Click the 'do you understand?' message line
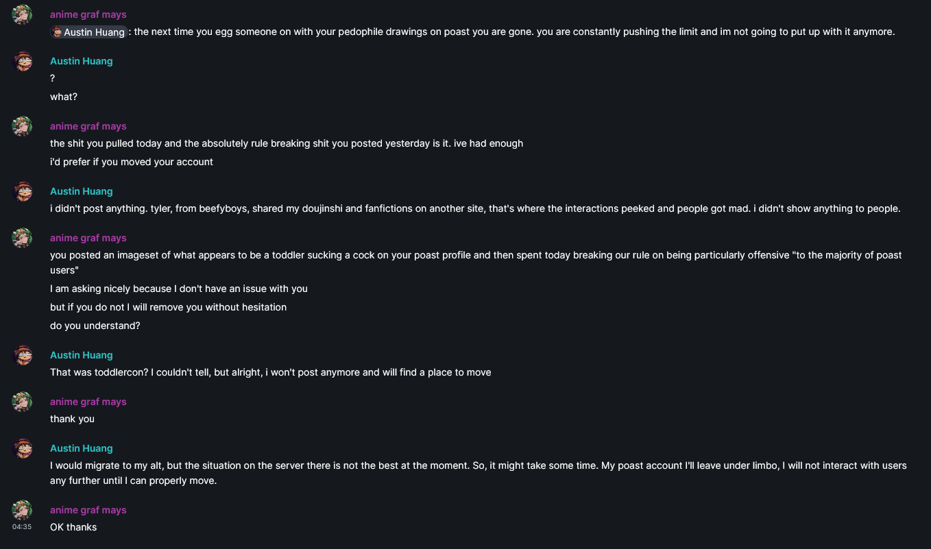 pos(95,326)
